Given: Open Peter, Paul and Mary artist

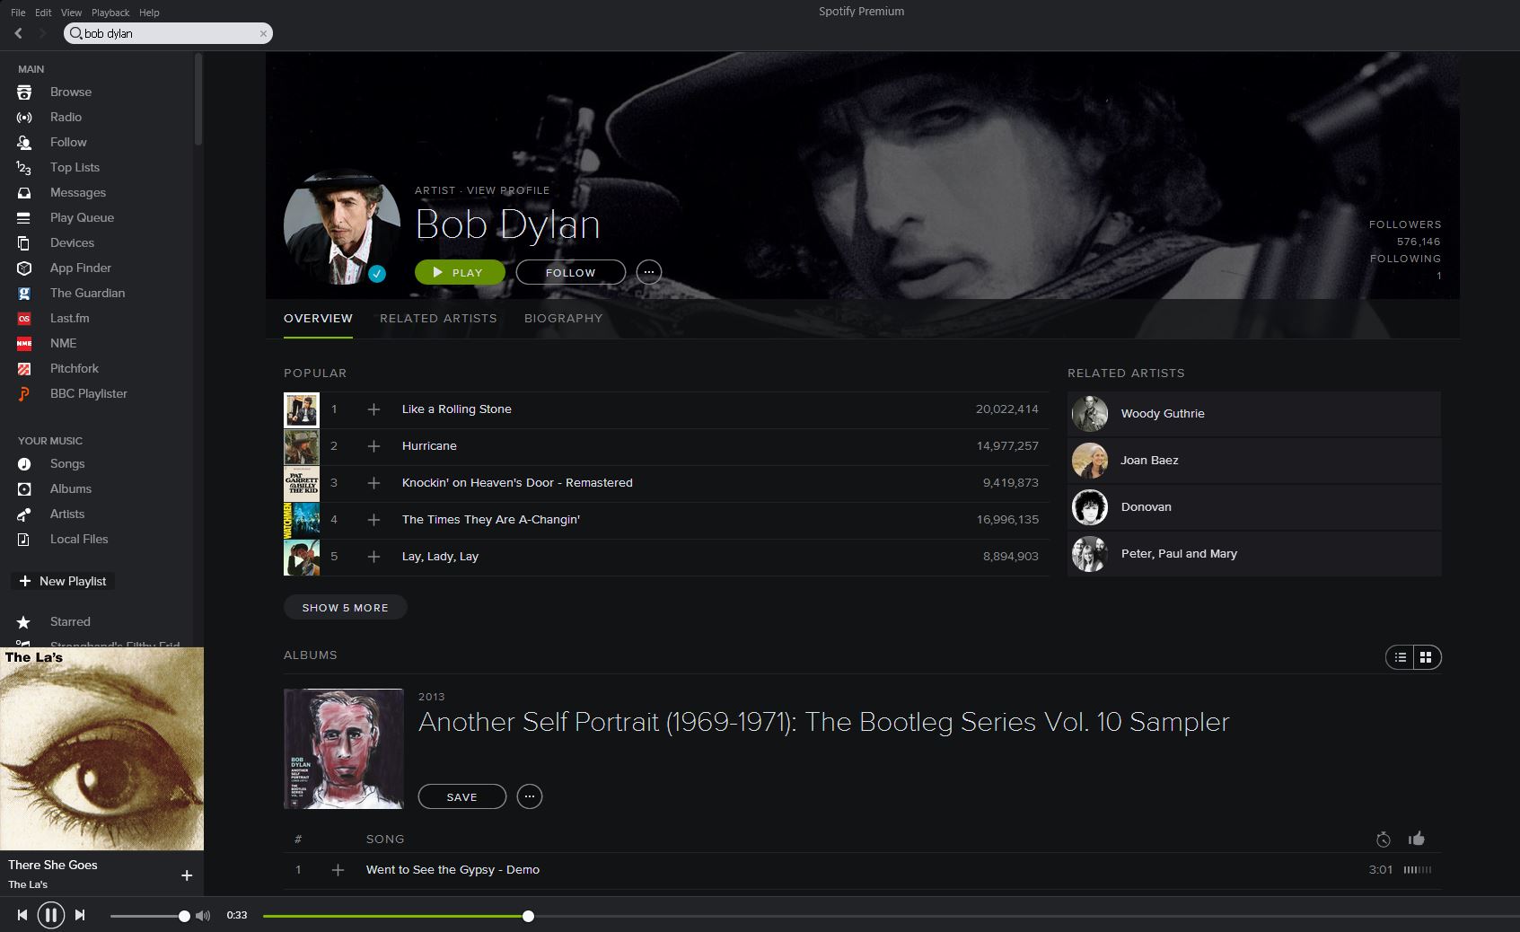Looking at the screenshot, I should tap(1254, 554).
